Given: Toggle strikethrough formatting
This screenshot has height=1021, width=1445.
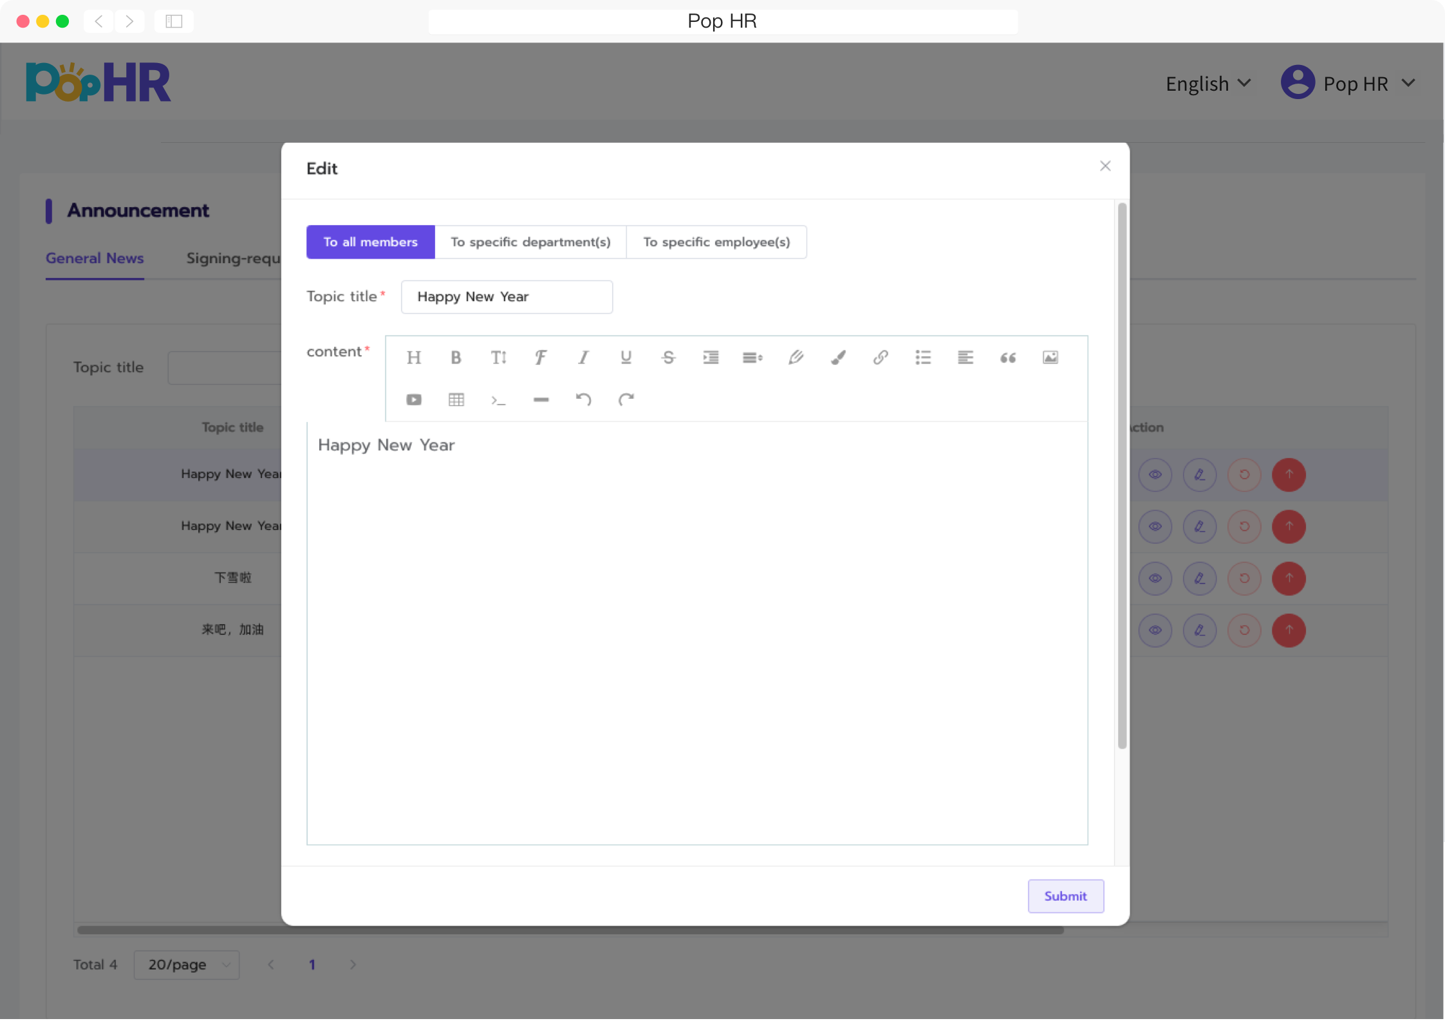Looking at the screenshot, I should pyautogui.click(x=668, y=358).
